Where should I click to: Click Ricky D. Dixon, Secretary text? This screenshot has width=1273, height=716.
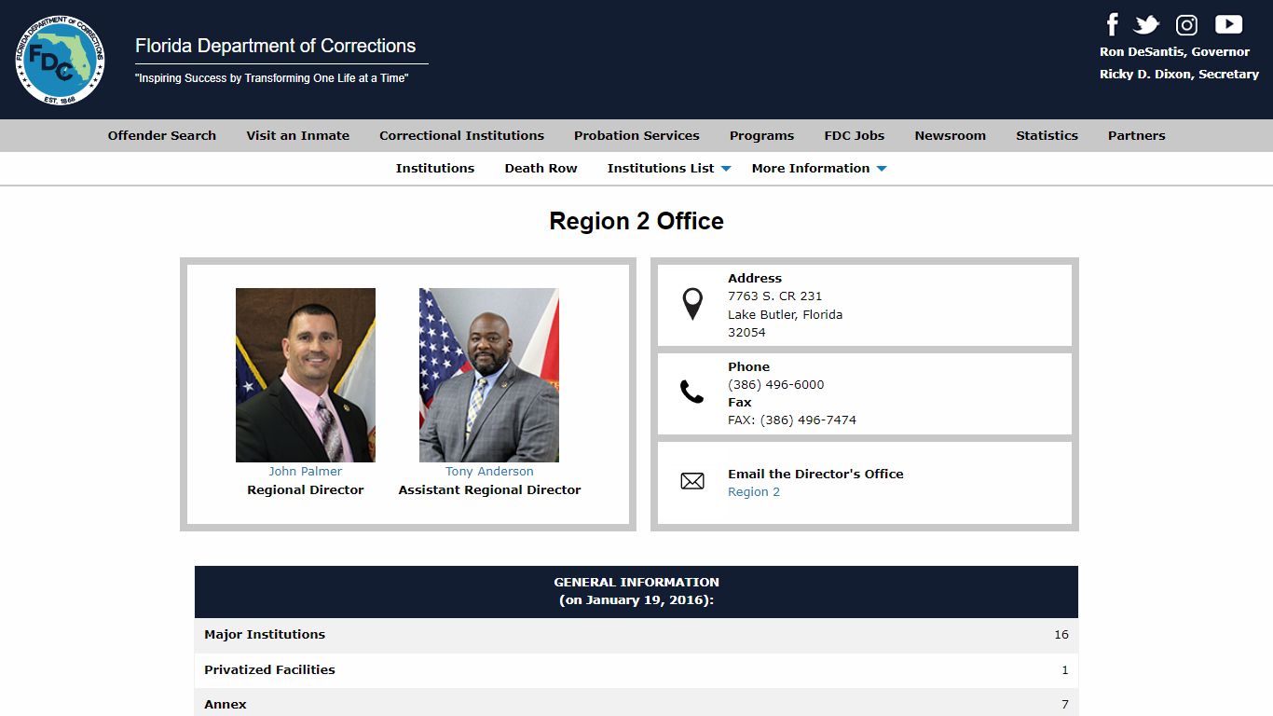1179,74
